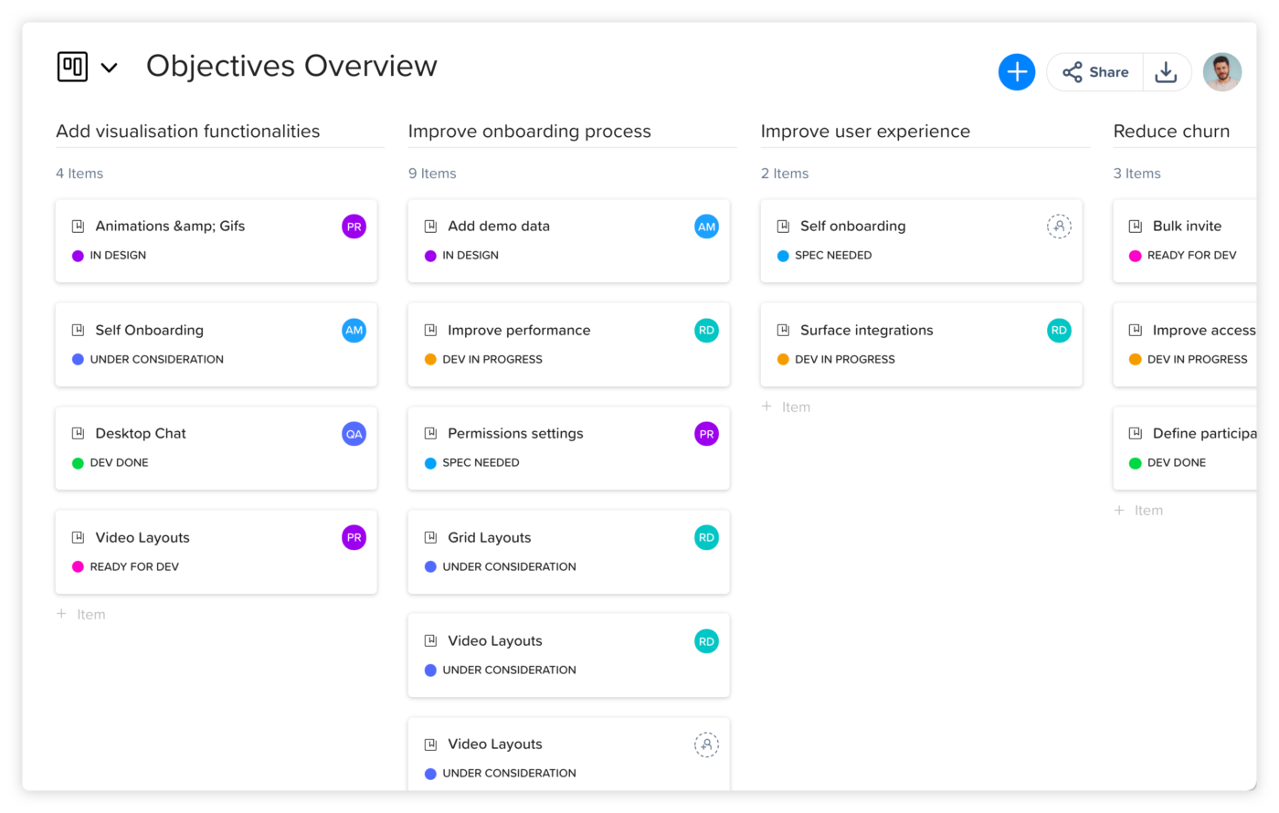Click the QA avatar on Desktop Chat card

tap(354, 434)
